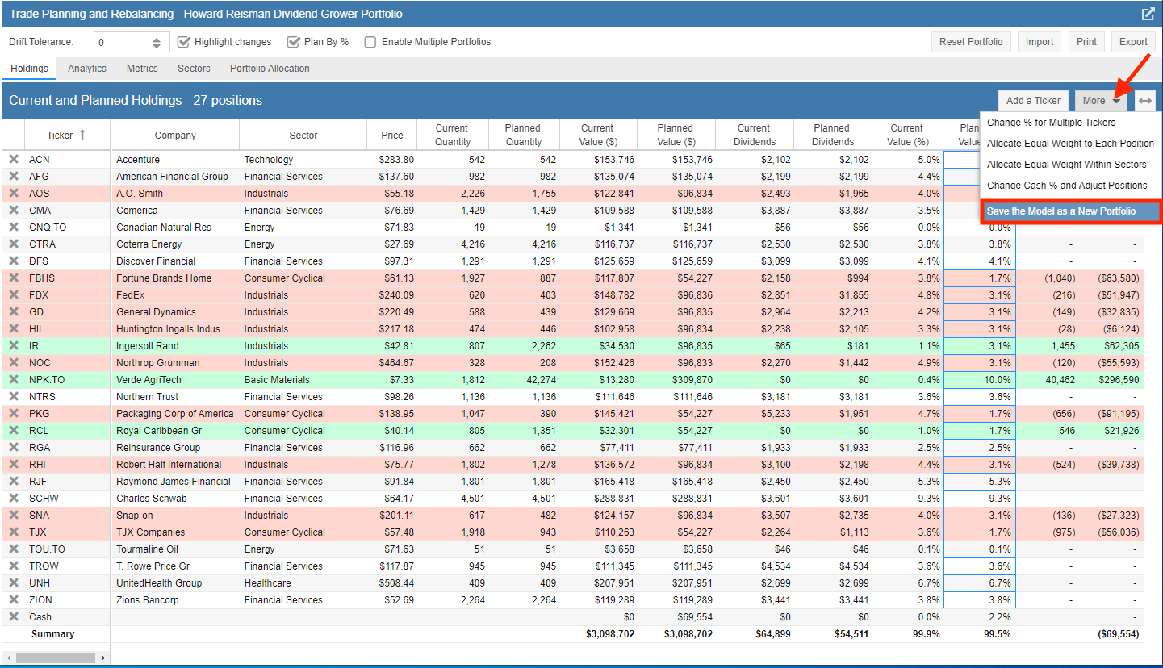Remove SCHW row with its X icon
This screenshot has width=1163, height=668.
[13, 499]
